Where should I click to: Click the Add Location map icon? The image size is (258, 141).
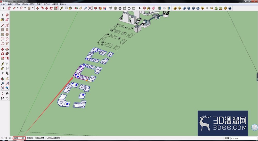coord(160,8)
